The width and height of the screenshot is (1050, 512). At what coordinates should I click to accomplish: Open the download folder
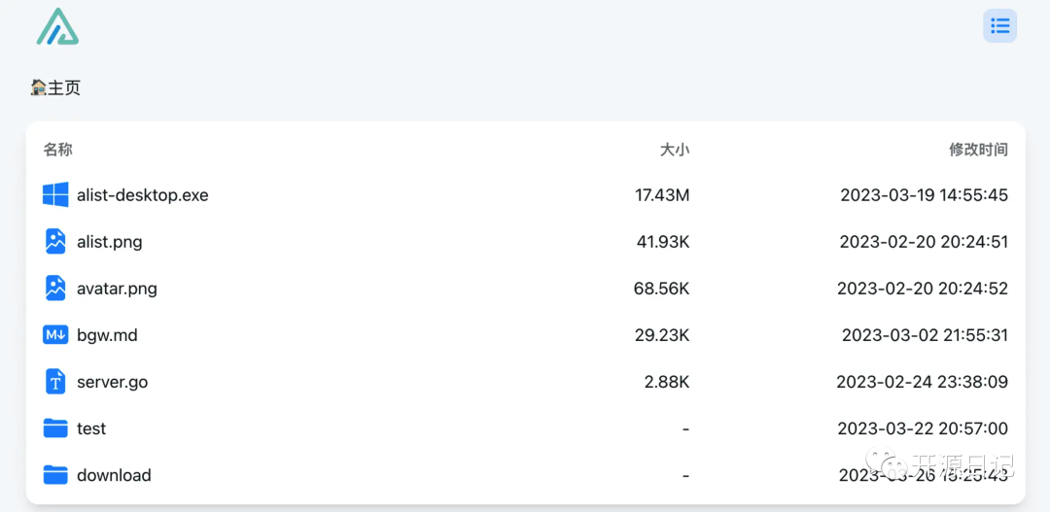(x=114, y=475)
